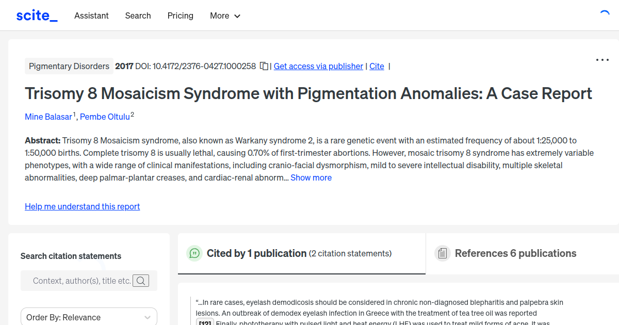Open the three-dot options menu on the report

(602, 60)
